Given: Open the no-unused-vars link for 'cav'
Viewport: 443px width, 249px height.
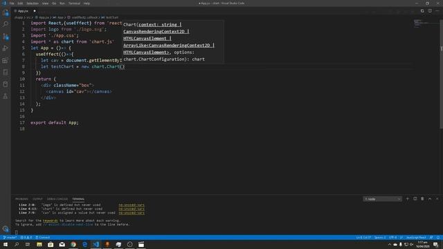Looking at the screenshot, I should [x=132, y=213].
